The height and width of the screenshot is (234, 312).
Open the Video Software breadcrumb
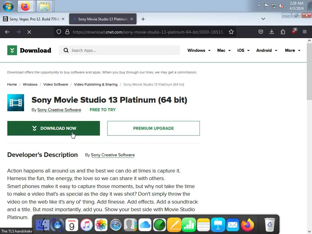[x=56, y=84]
